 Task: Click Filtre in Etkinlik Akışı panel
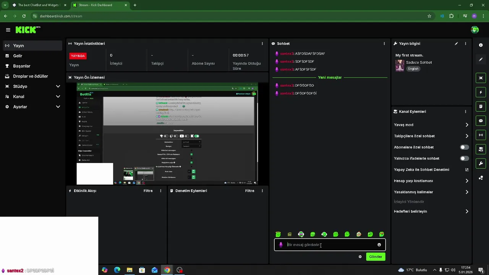tap(148, 191)
